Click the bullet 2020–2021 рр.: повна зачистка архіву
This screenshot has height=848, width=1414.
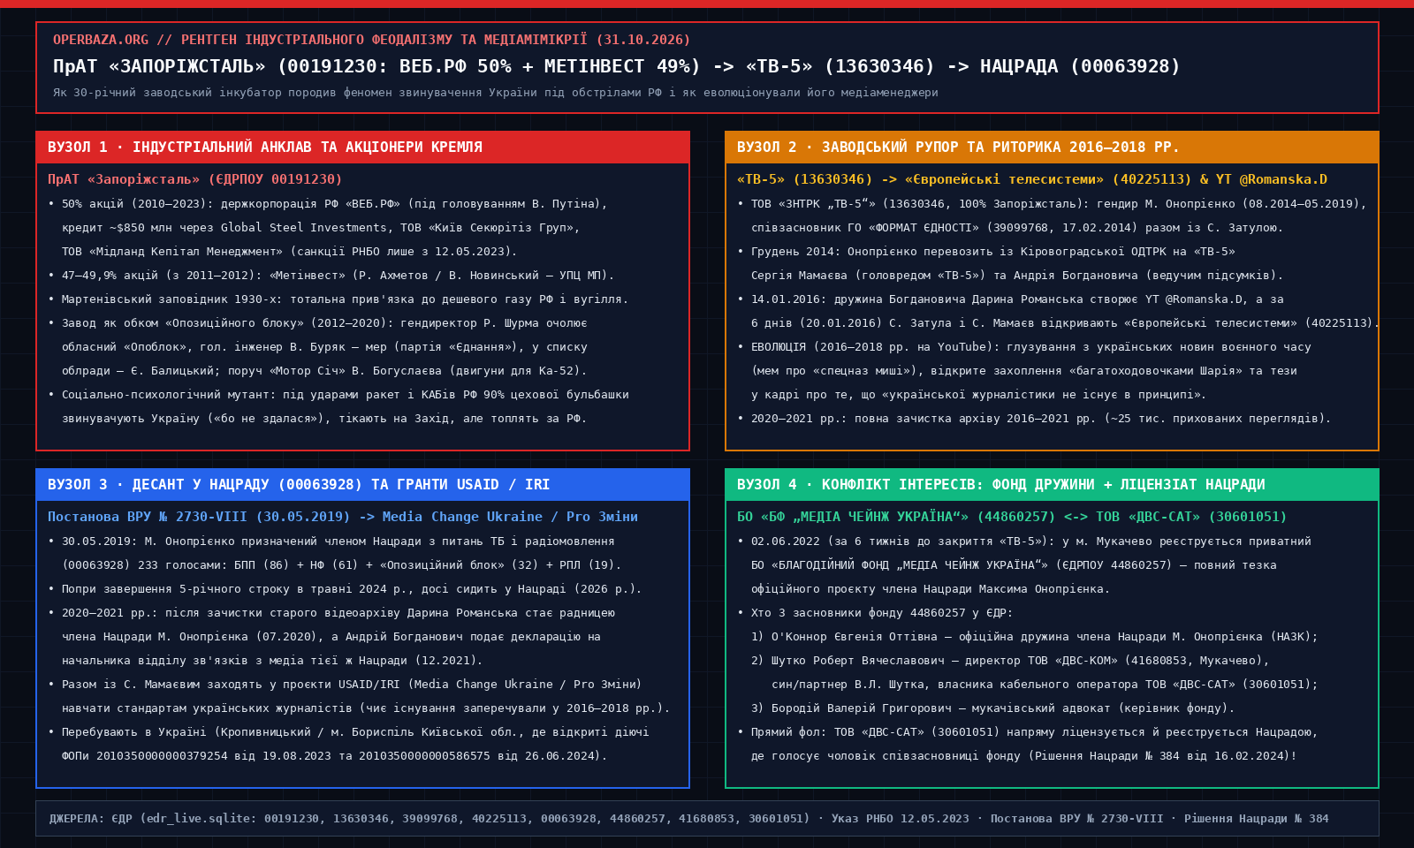tap(1034, 419)
